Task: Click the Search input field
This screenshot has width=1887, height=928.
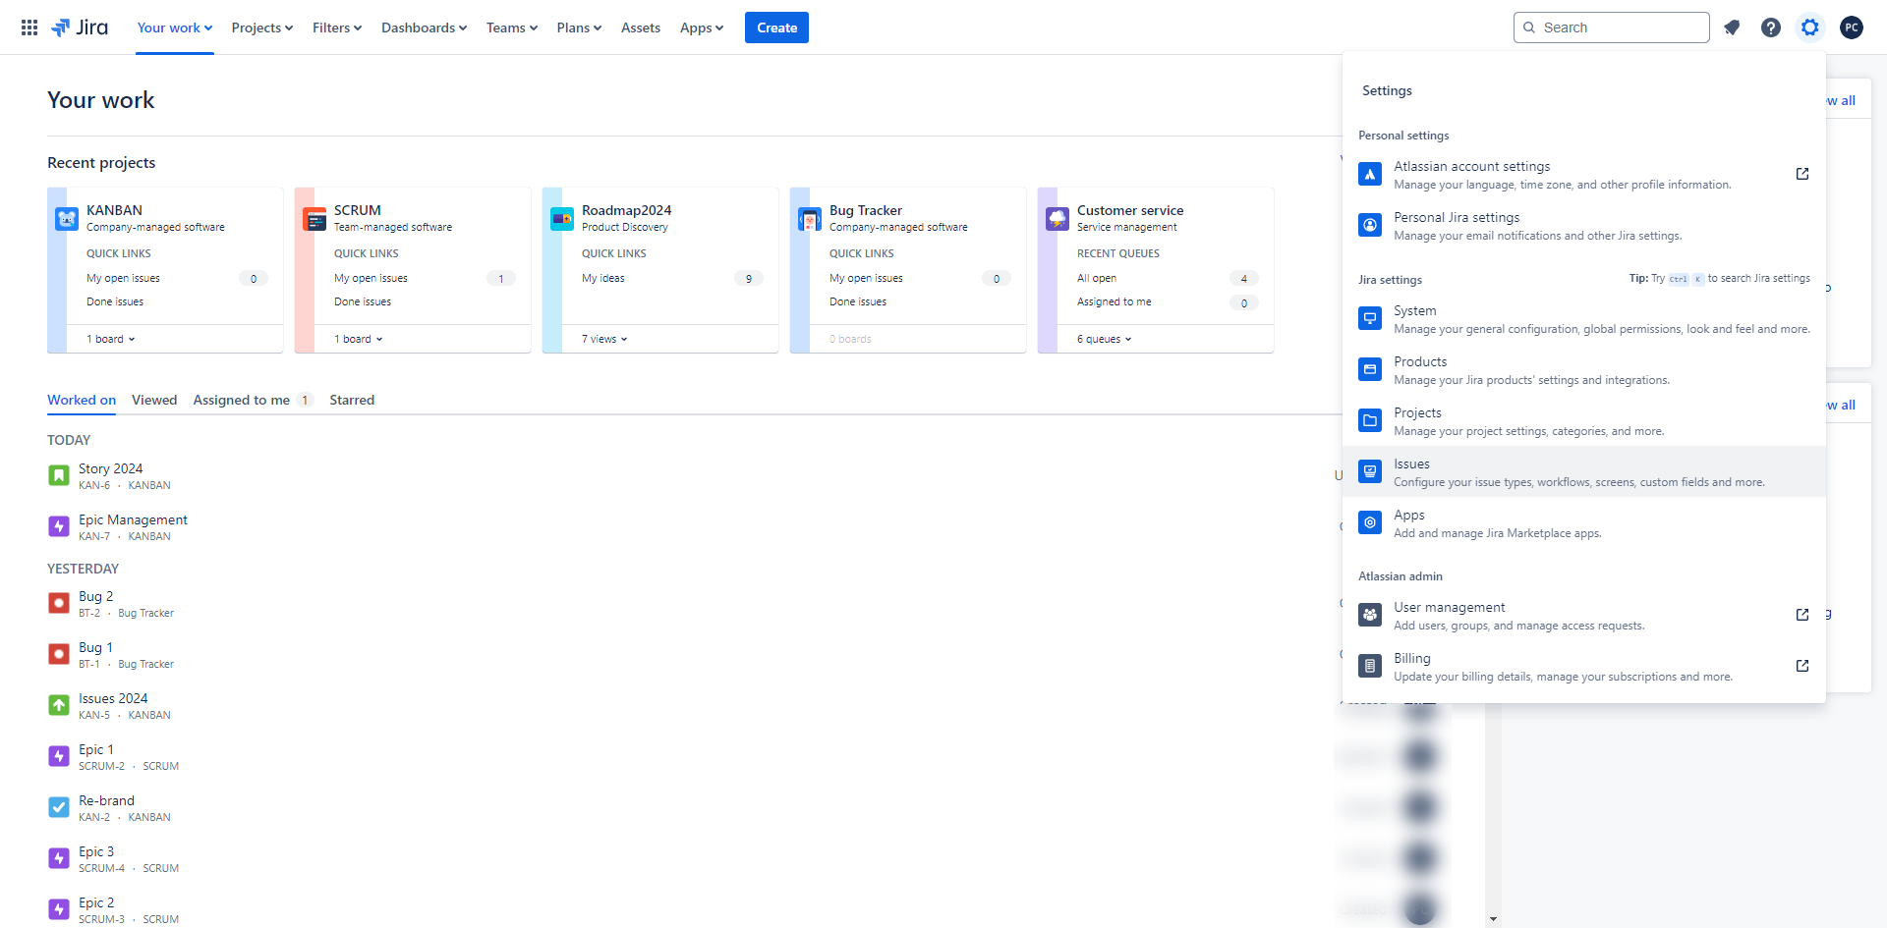Action: [x=1612, y=27]
